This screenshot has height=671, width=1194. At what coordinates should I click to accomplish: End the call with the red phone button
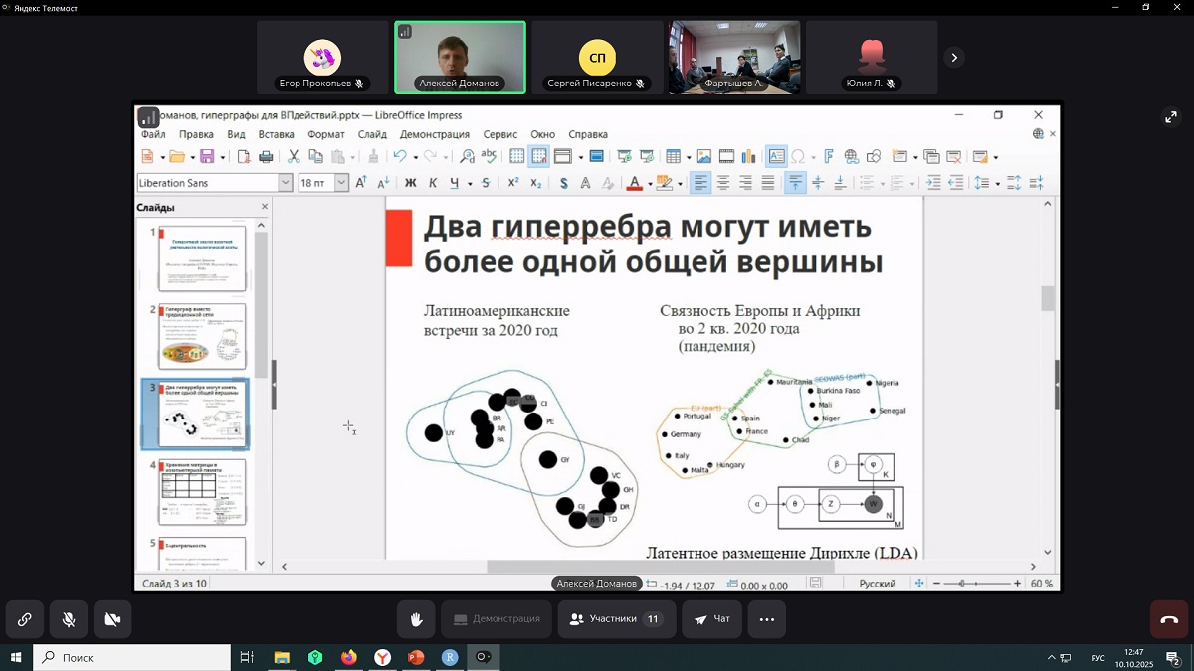click(x=1169, y=619)
